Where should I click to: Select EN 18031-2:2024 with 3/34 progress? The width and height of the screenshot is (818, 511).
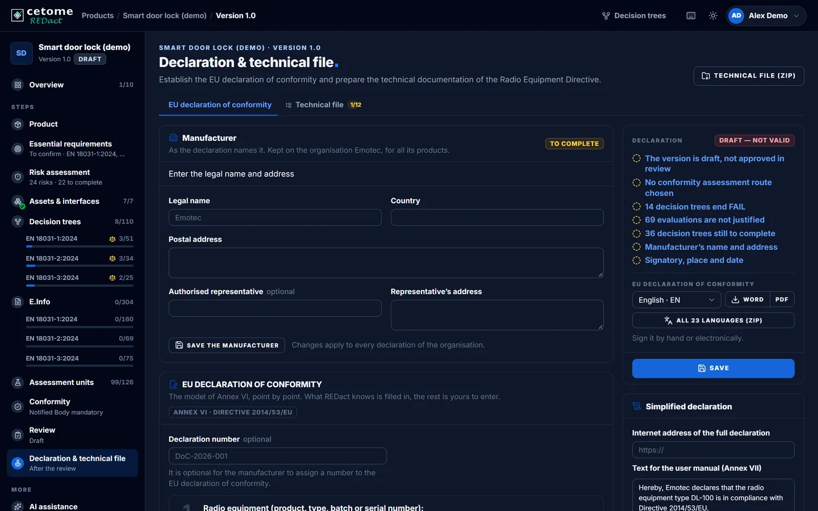[80, 261]
